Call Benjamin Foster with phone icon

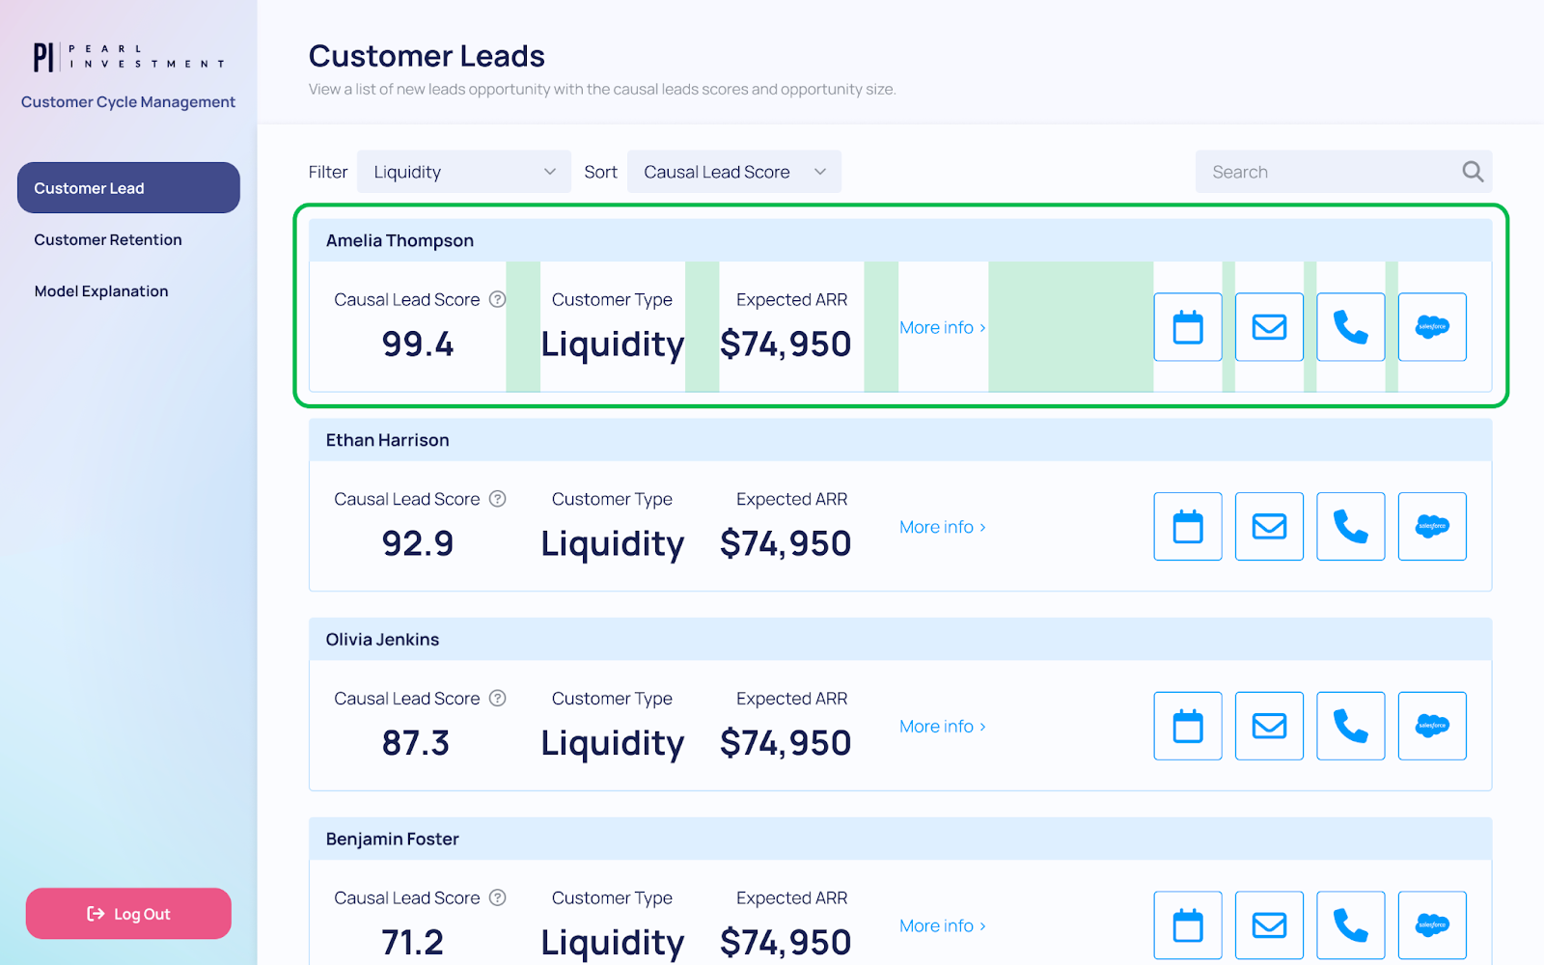coord(1351,925)
